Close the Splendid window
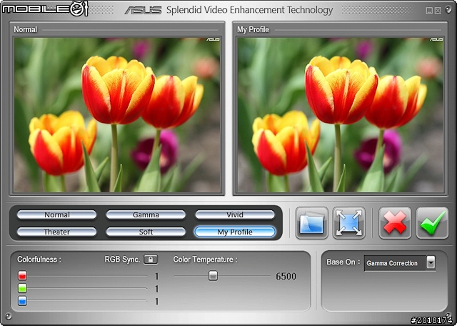 point(438,11)
